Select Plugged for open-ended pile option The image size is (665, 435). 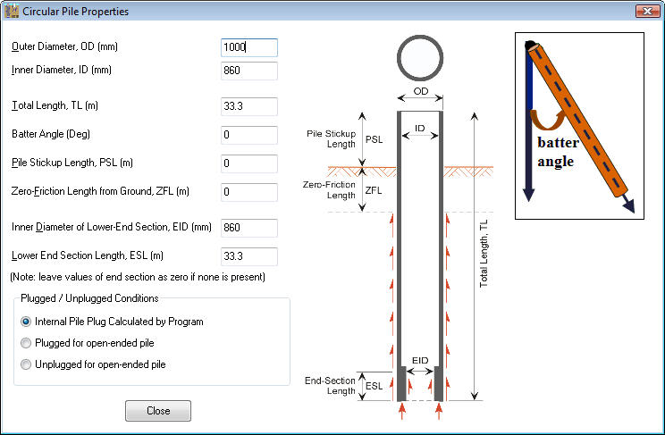pyautogui.click(x=26, y=343)
